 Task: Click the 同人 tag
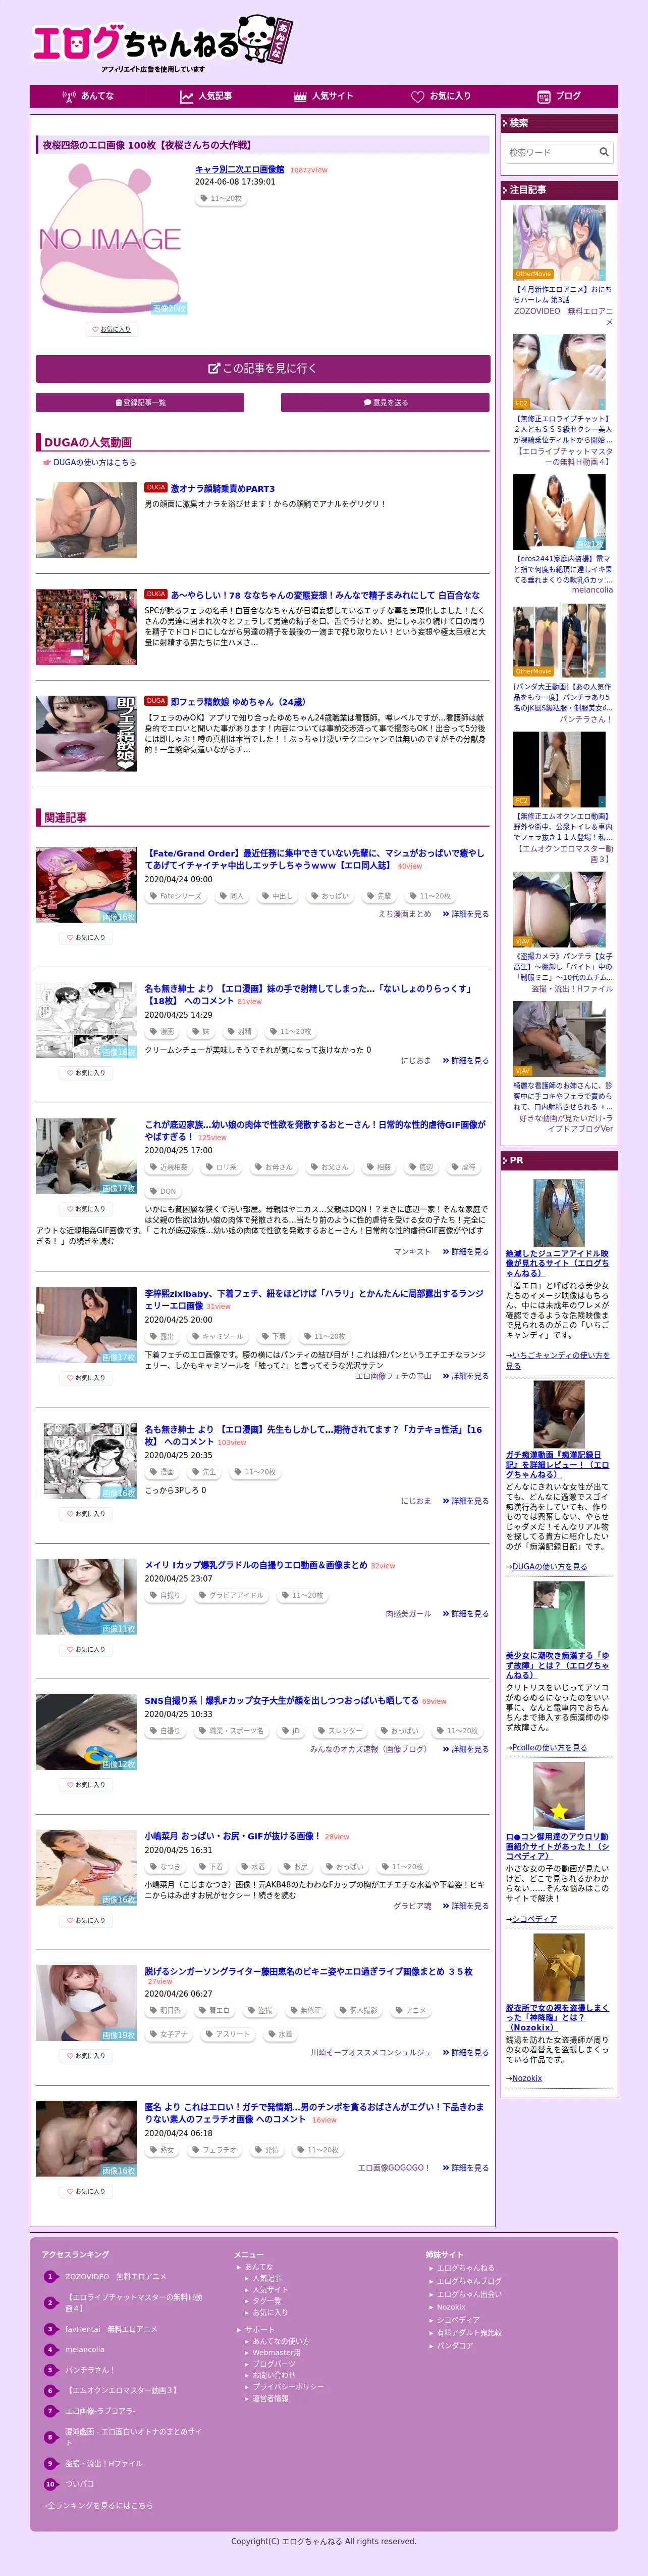pyautogui.click(x=232, y=896)
